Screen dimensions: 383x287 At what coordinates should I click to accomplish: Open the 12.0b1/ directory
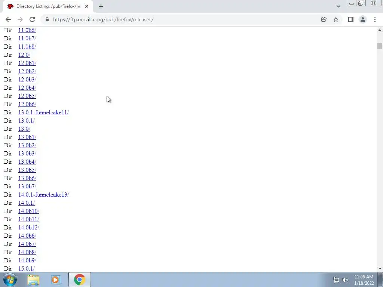point(27,63)
